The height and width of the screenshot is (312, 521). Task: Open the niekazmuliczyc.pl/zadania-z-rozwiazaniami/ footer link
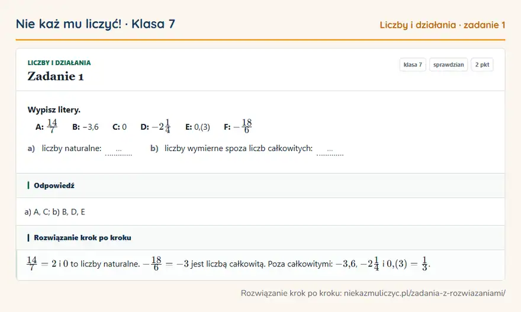tap(424, 293)
